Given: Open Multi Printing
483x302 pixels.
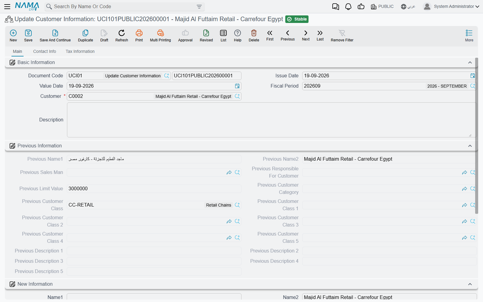Looking at the screenshot, I should click(x=160, y=36).
